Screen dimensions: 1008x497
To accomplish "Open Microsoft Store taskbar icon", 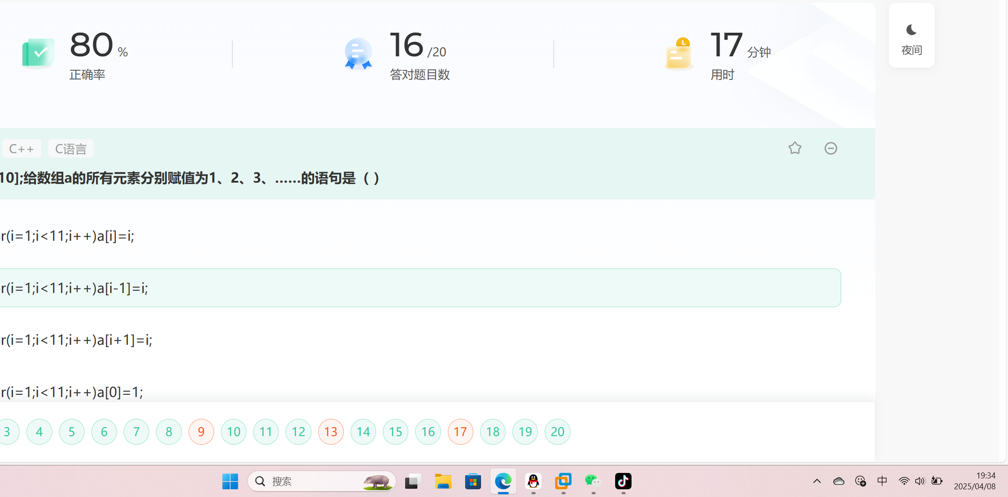I will (x=473, y=481).
